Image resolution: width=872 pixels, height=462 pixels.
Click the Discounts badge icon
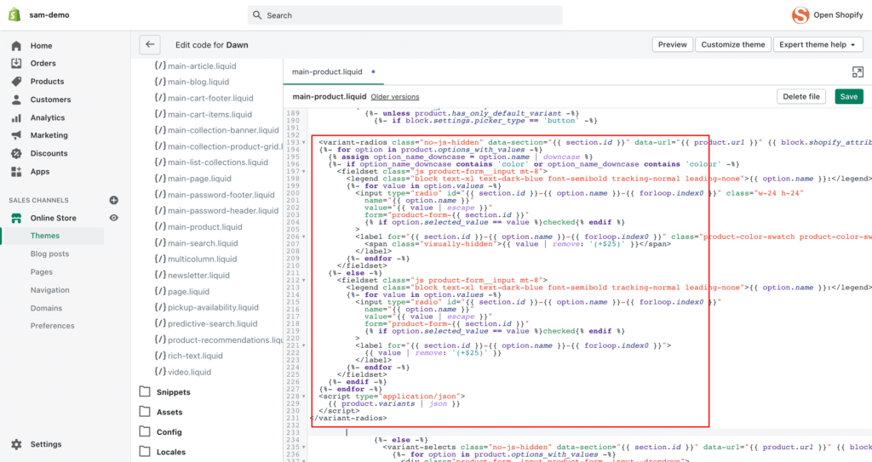pos(16,153)
